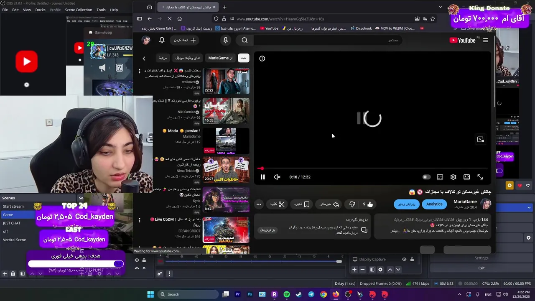
Task: Click the blue edit video button
Action: [x=406, y=204]
